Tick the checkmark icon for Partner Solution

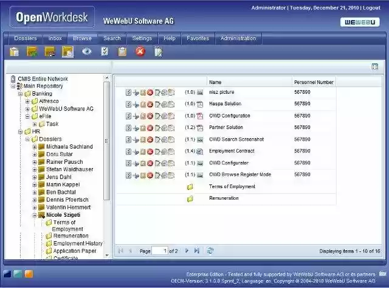tap(128, 128)
